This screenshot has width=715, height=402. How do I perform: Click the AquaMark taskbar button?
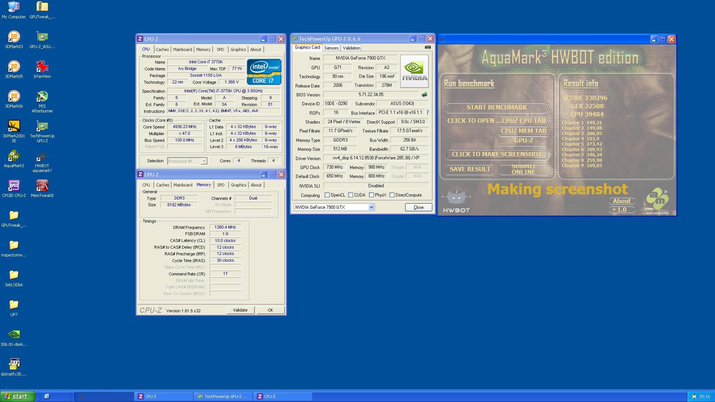104,396
